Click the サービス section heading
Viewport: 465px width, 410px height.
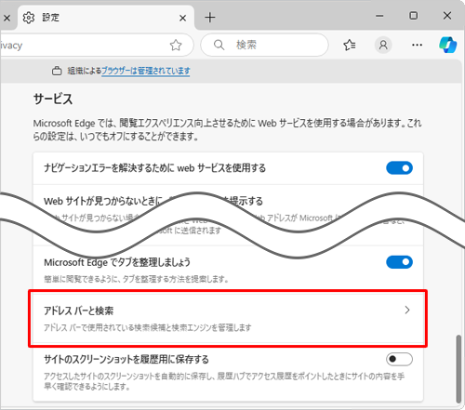pyautogui.click(x=53, y=99)
